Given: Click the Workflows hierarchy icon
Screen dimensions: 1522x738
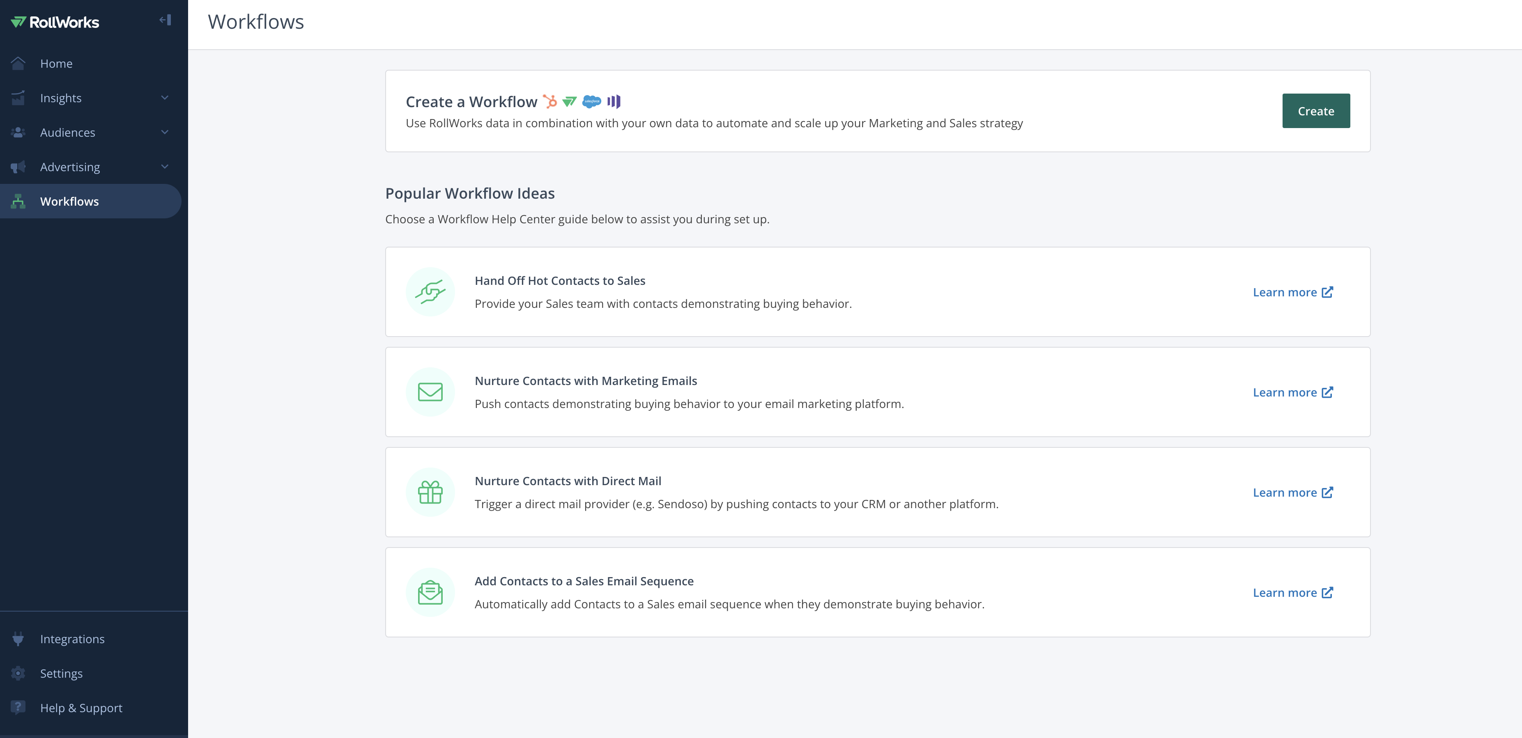Looking at the screenshot, I should [x=18, y=201].
